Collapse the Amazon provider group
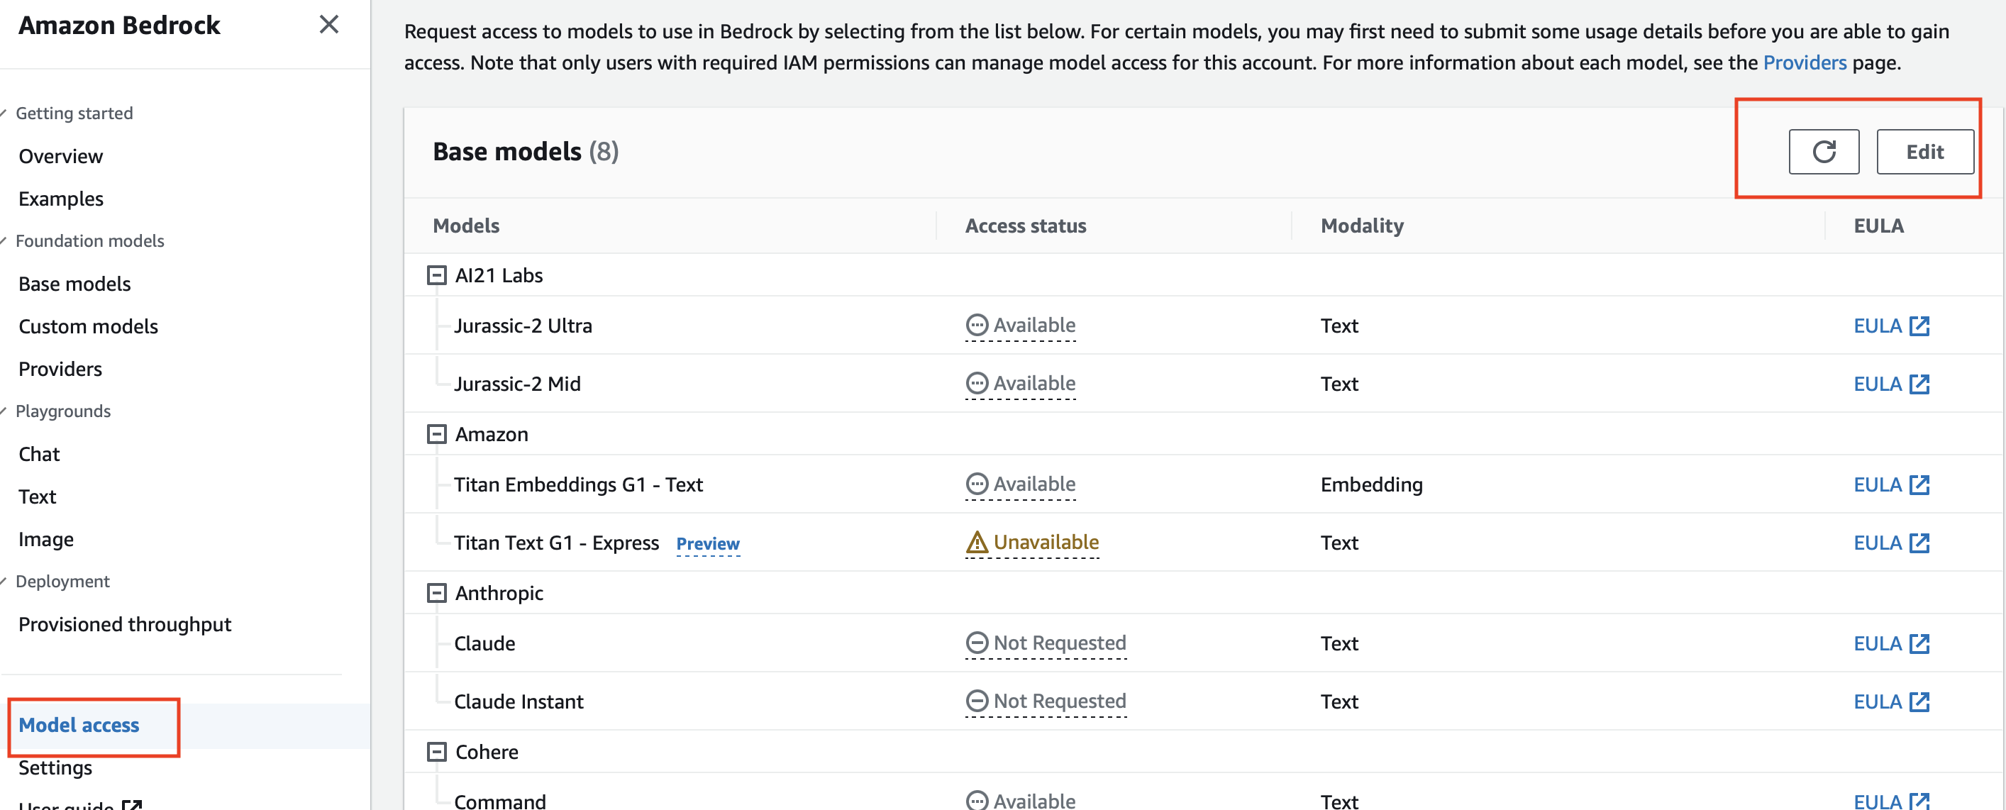The height and width of the screenshot is (810, 2006). (437, 435)
